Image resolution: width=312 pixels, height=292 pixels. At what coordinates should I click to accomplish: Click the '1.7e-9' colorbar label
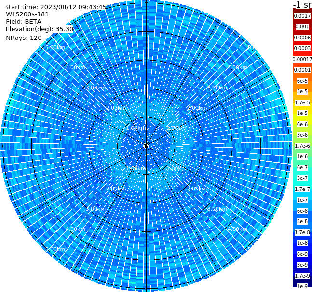click(x=302, y=276)
